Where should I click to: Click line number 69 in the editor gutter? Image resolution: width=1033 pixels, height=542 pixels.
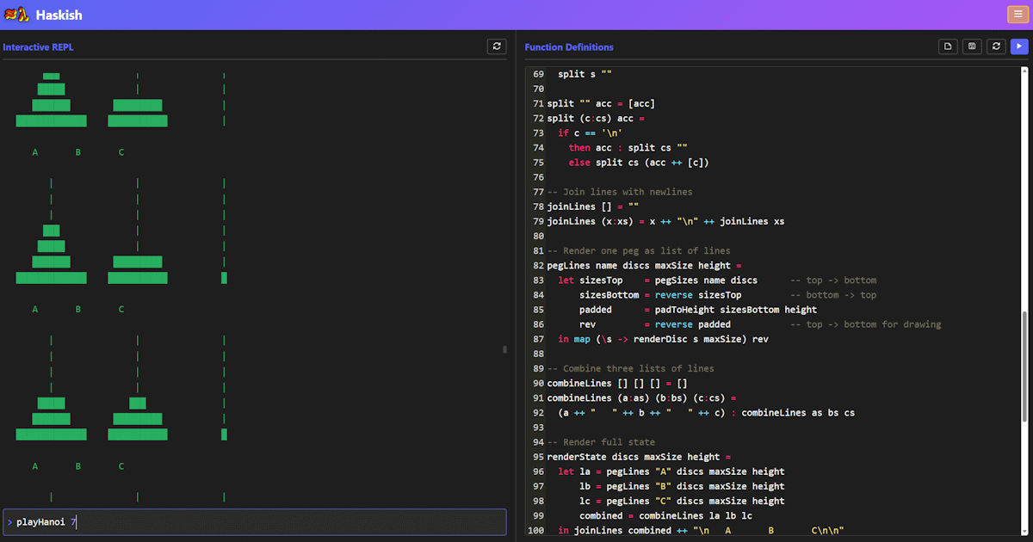tap(539, 74)
